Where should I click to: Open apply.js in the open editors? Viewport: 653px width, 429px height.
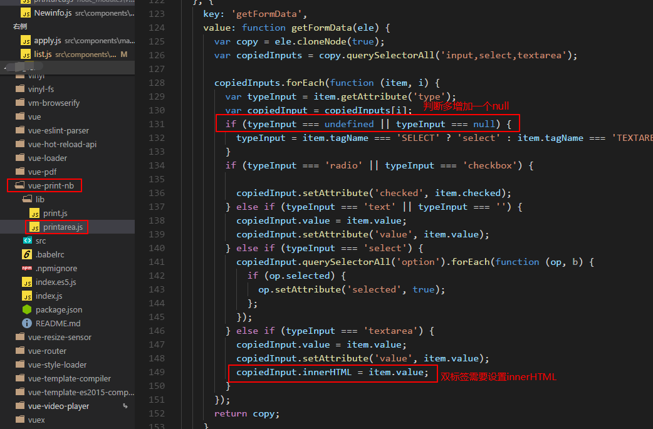point(48,40)
